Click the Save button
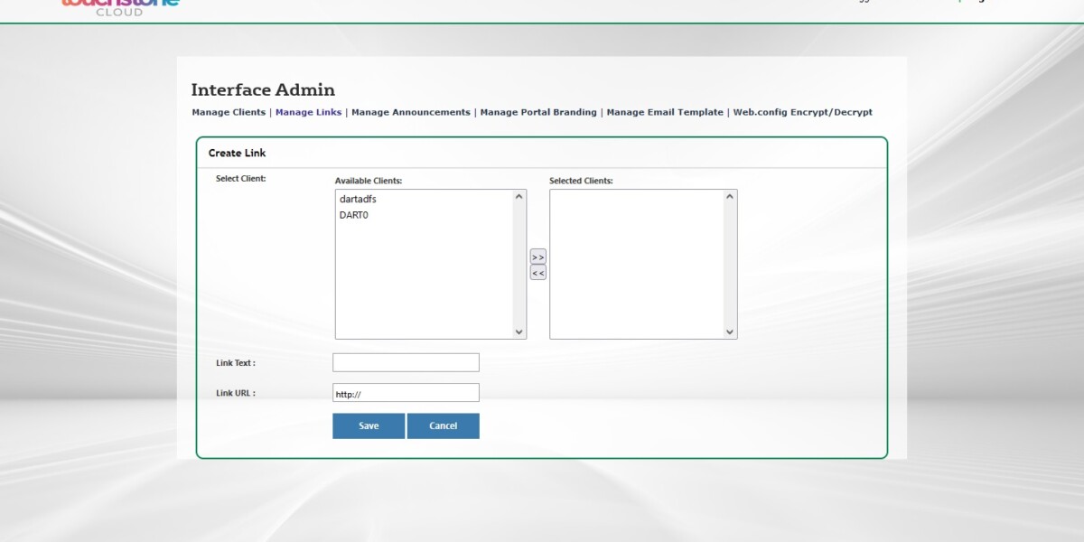1084x542 pixels. 369,425
